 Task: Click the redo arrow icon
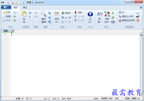point(36,17)
